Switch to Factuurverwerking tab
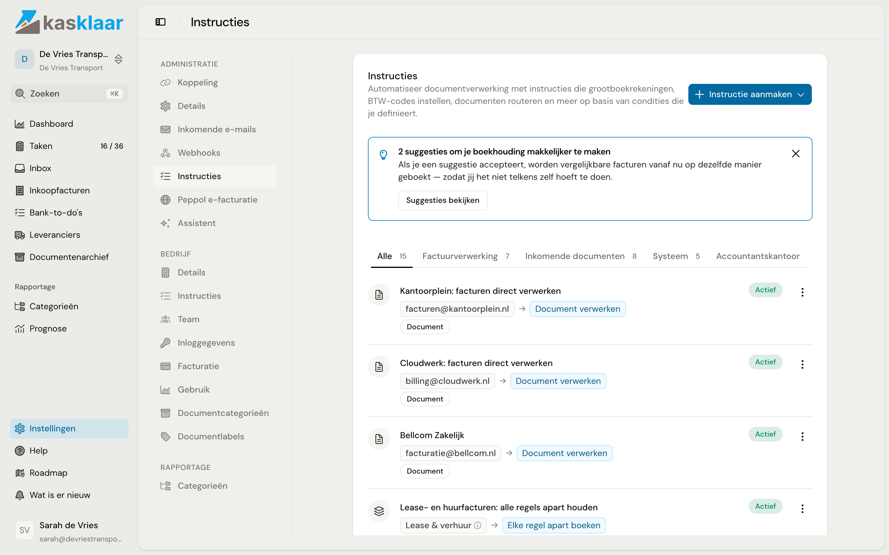 pyautogui.click(x=466, y=256)
